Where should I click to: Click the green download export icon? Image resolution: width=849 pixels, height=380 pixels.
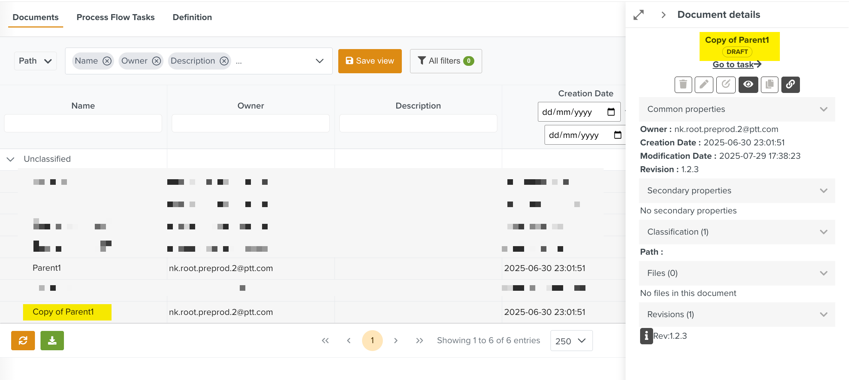coord(52,341)
